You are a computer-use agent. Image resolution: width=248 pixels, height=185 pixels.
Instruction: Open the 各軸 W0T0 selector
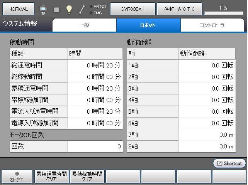(x=179, y=9)
